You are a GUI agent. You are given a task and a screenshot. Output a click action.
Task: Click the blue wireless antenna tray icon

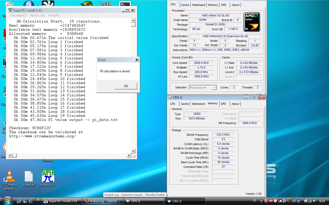point(298,201)
